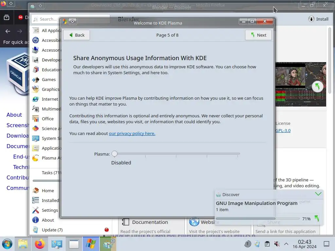Click the GIMP install progress bar

click(258, 219)
